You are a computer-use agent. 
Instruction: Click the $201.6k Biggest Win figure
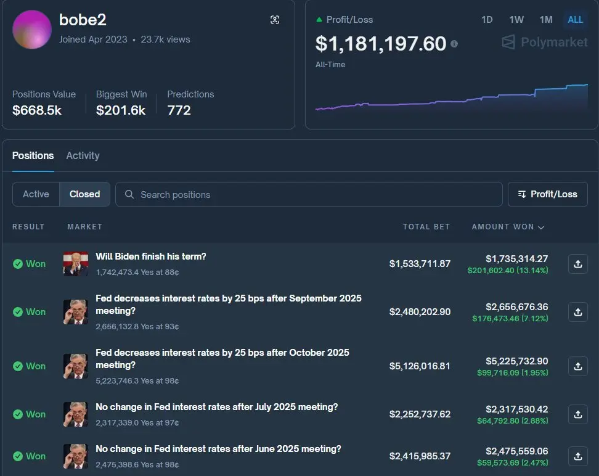[x=121, y=110]
